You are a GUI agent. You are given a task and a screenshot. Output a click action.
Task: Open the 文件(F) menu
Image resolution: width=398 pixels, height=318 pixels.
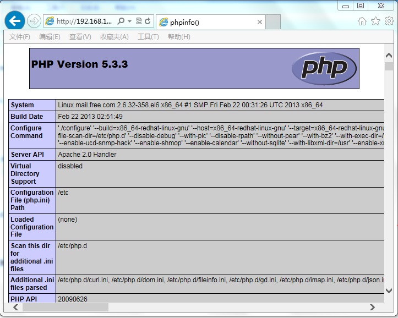[20, 37]
